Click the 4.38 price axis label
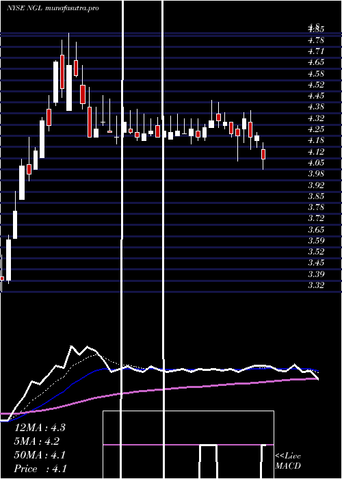 (x=316, y=107)
